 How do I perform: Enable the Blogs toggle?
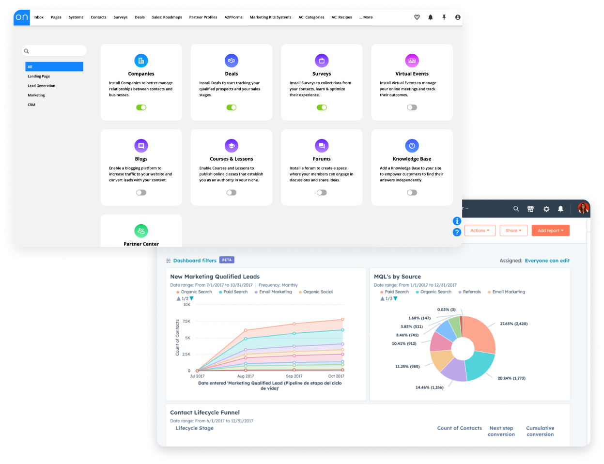coord(141,192)
